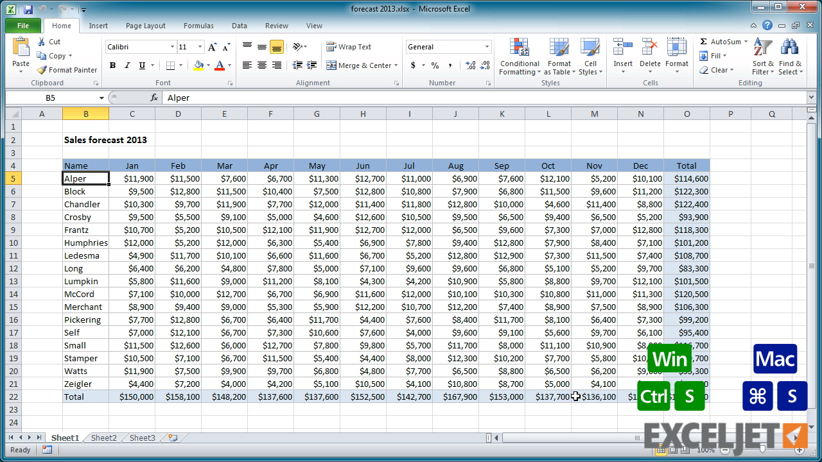
Task: Switch to the Insert ribbon tab
Action: [x=98, y=26]
